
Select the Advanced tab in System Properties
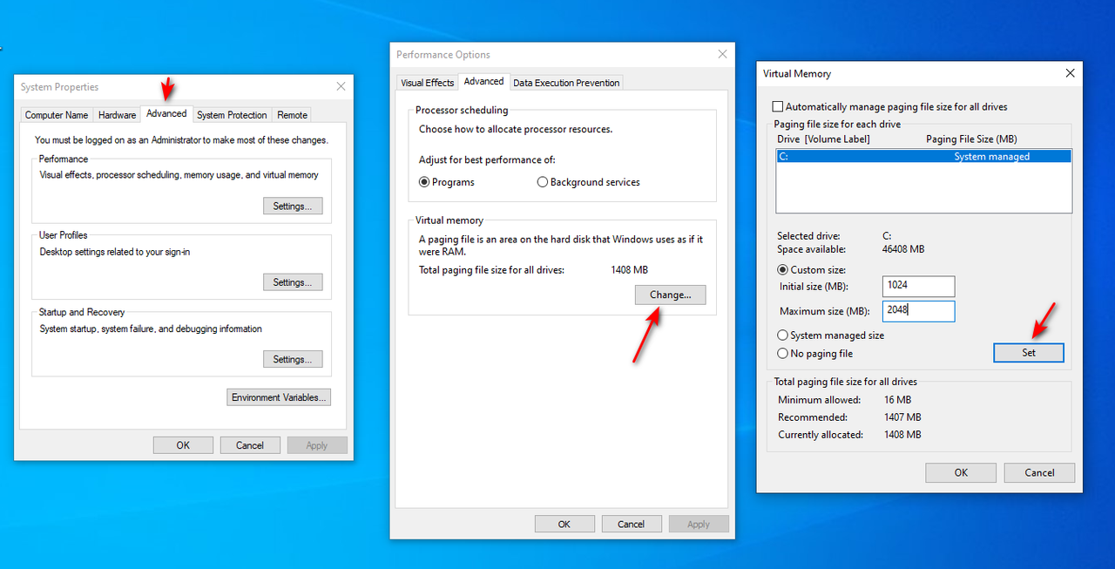(x=166, y=113)
